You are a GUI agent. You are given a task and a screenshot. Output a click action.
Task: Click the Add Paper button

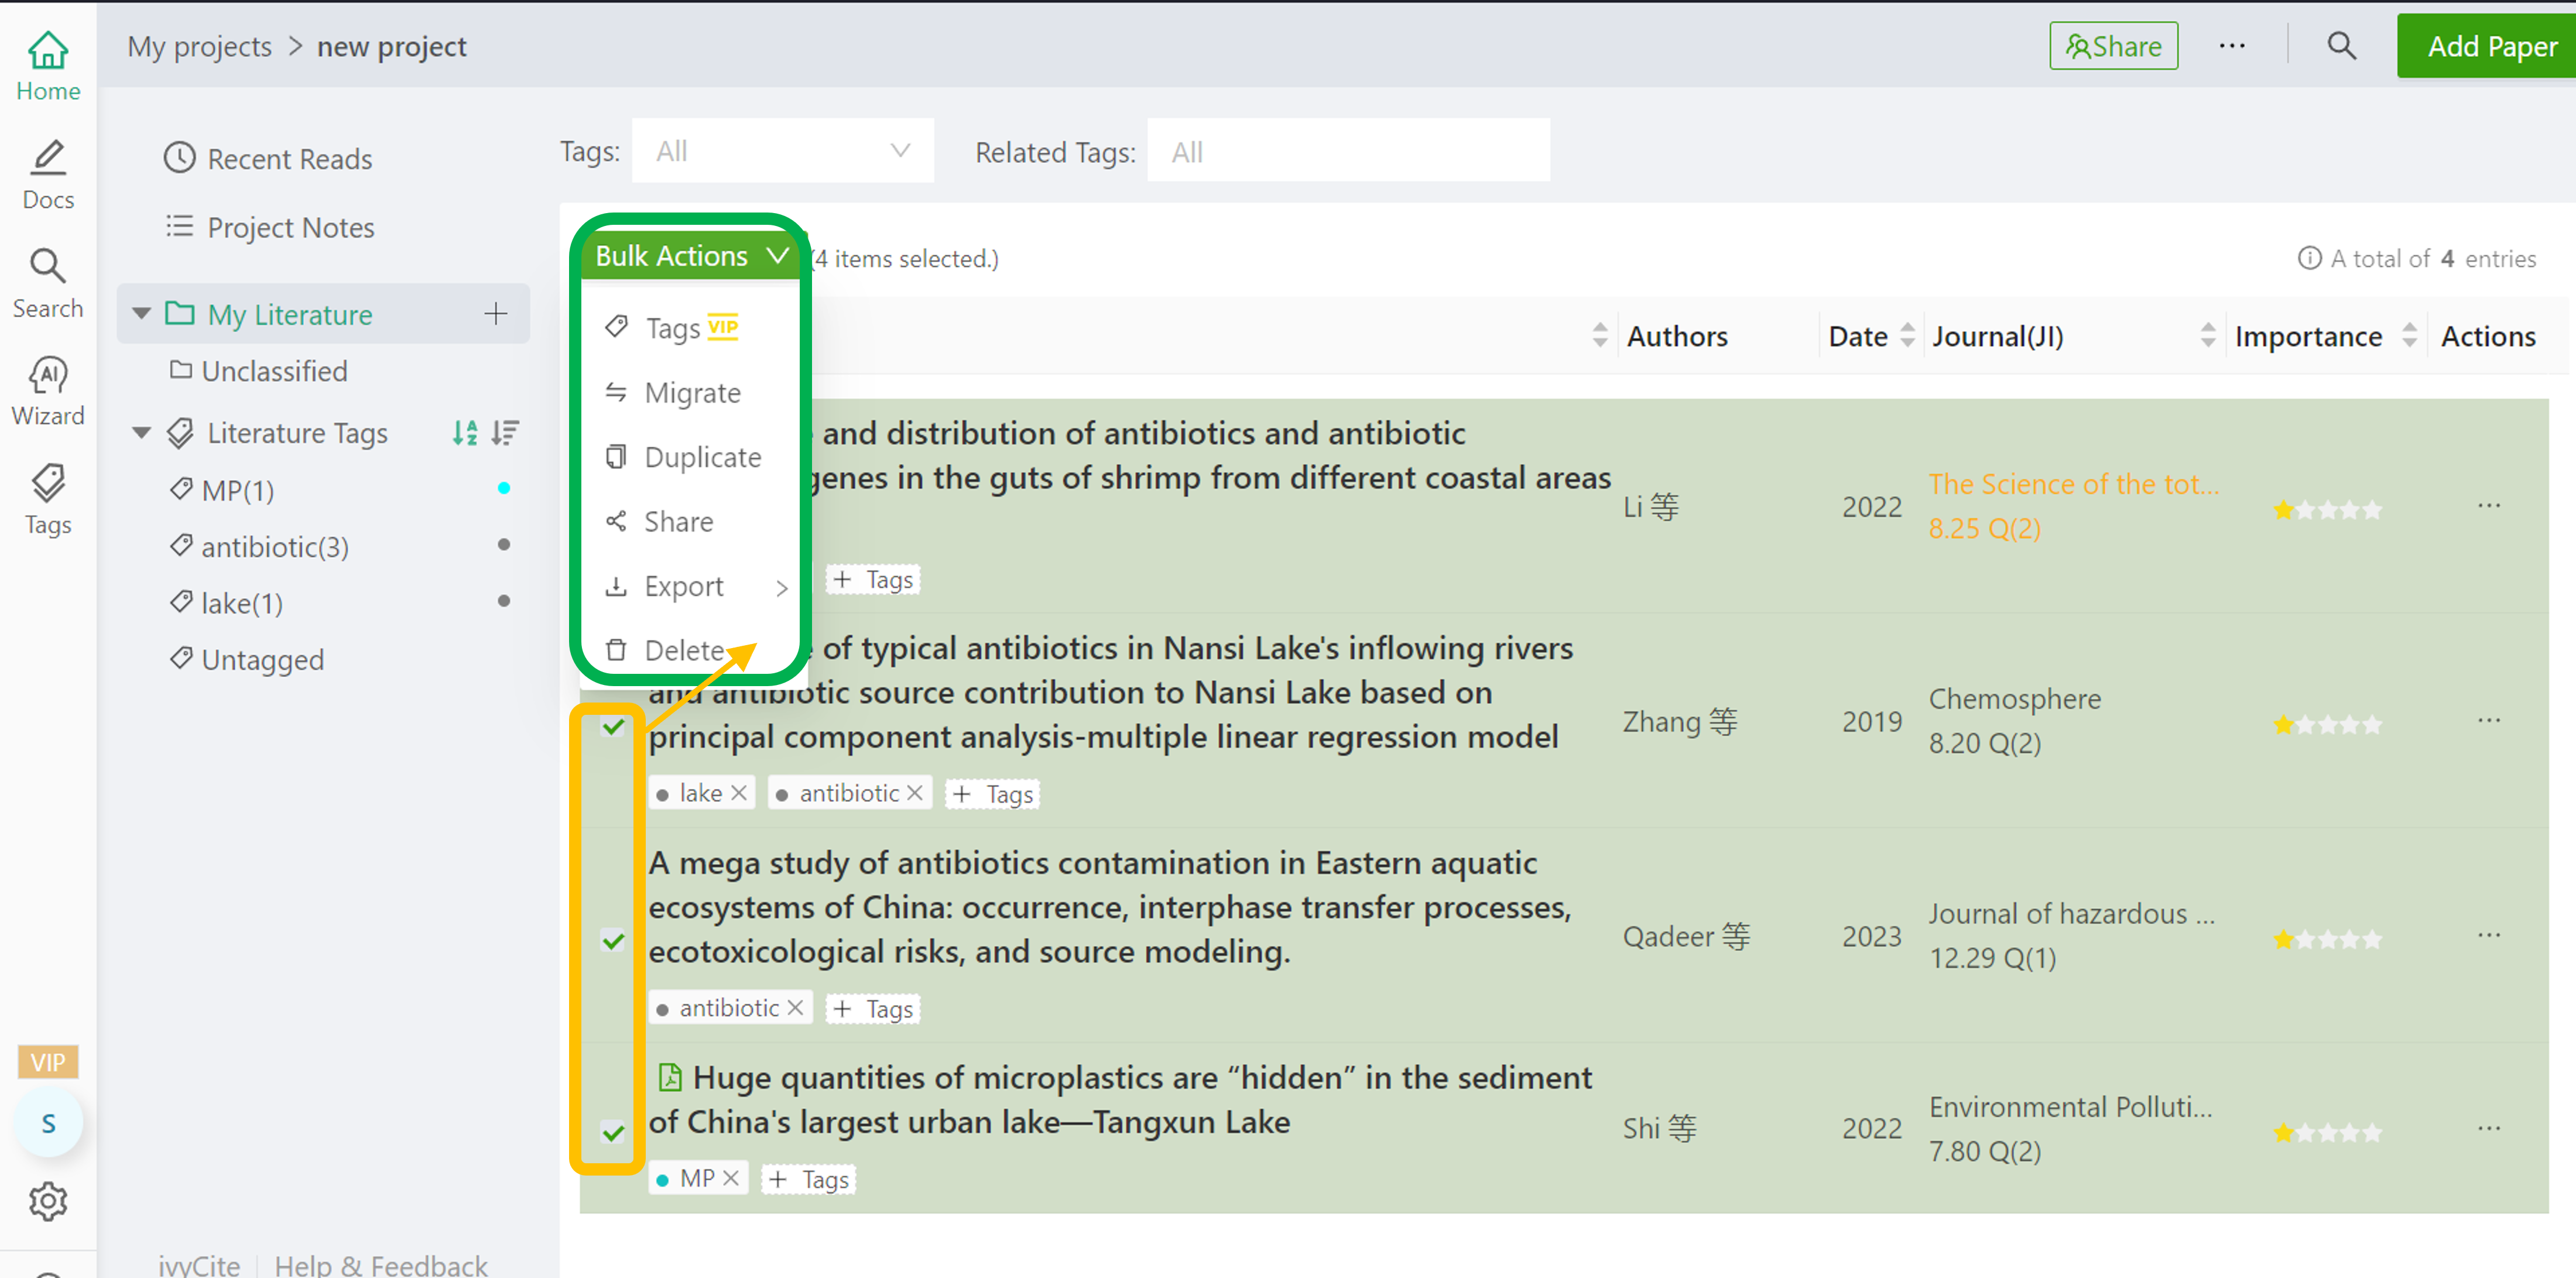[2487, 46]
